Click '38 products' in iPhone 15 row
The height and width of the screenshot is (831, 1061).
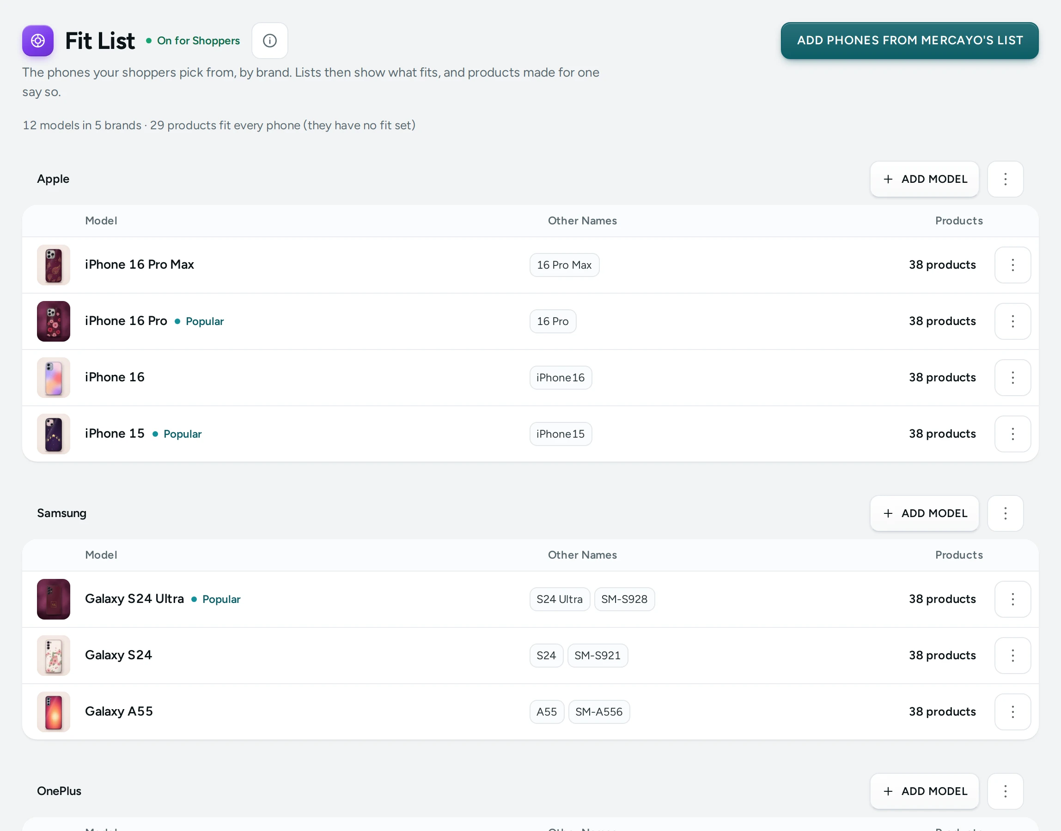[942, 434]
